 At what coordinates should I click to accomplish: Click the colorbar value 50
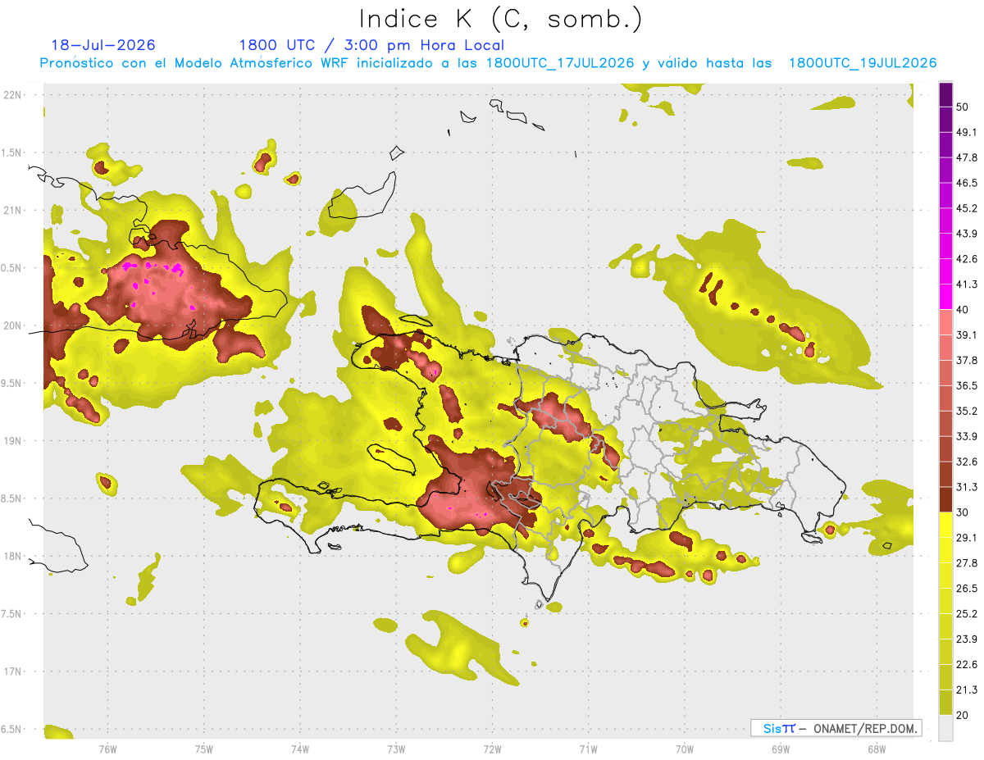(x=963, y=107)
